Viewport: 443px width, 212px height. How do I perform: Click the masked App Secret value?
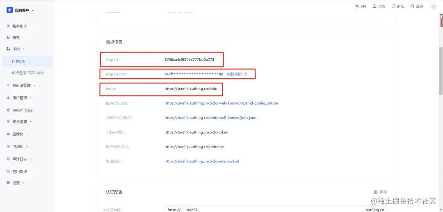[x=191, y=74]
